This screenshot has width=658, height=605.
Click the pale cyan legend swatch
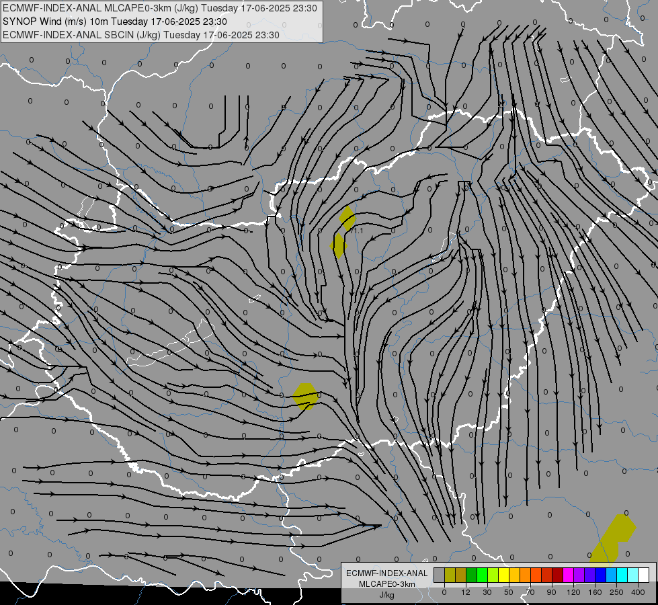(x=633, y=575)
